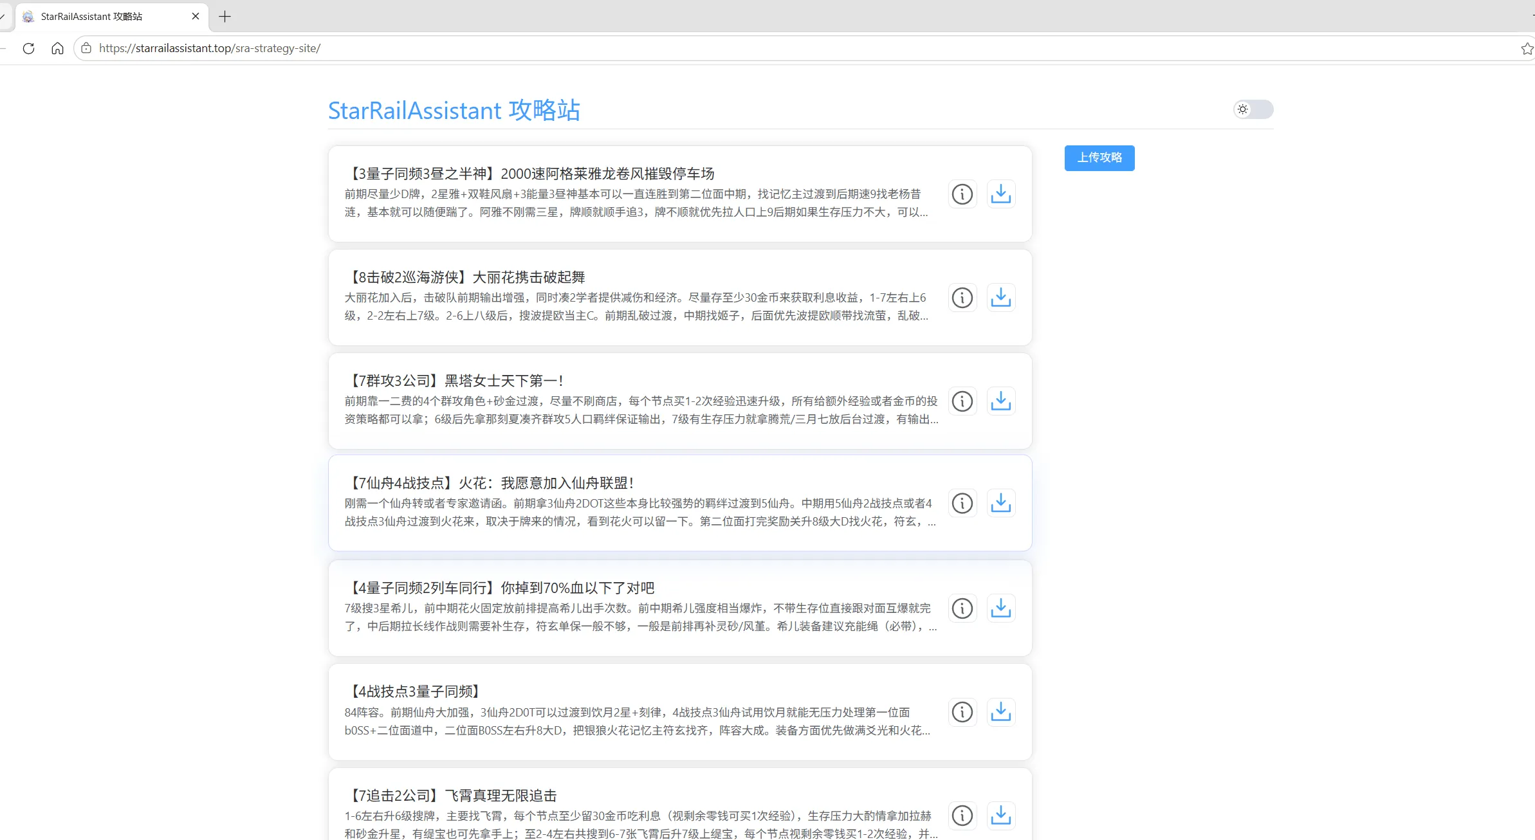The height and width of the screenshot is (840, 1535).
Task: Open the 【4量子同频2列车同行】 strategy title
Action: 500,588
